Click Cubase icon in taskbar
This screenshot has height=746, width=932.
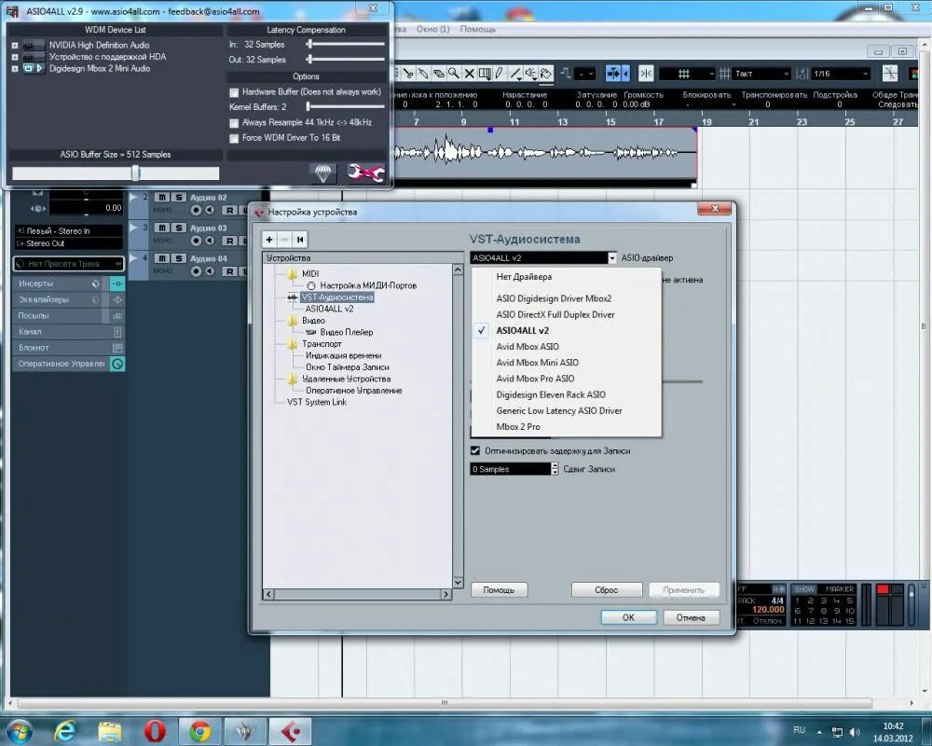(x=291, y=730)
